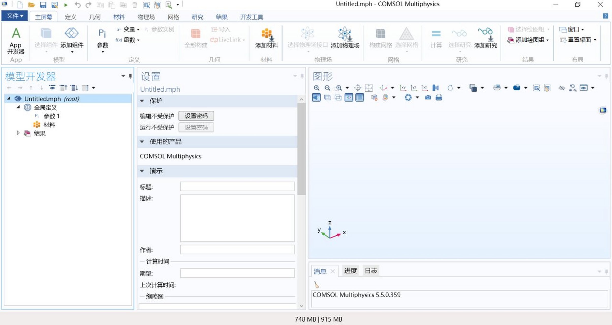612x325 pixels.
Task: Toggle the grid display button in the Graphics toolbar
Action: [359, 97]
